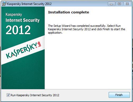133x102 pixels.
Task: Click the empty white content area
Action: point(88,61)
